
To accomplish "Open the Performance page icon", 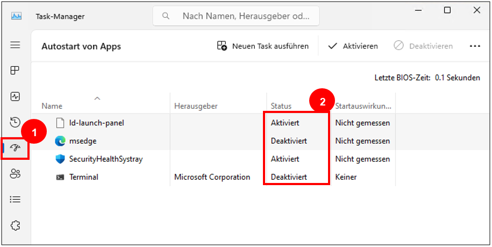I will (15, 96).
